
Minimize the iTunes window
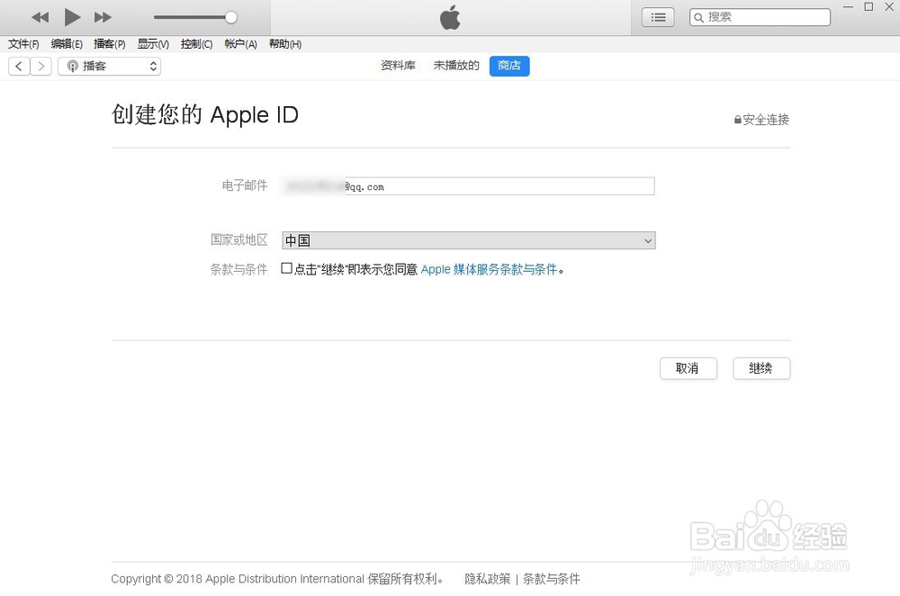[849, 7]
